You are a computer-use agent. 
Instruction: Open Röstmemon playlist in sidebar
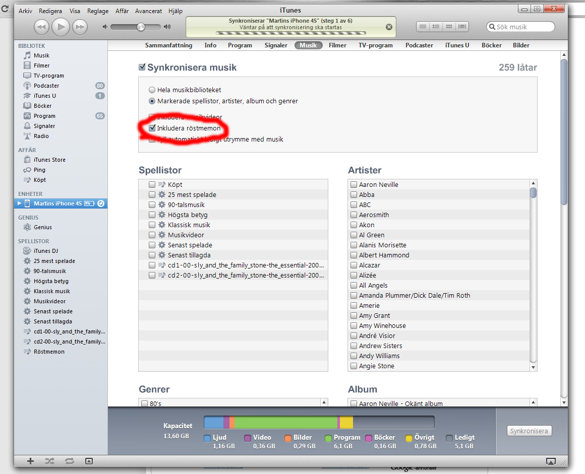click(49, 352)
